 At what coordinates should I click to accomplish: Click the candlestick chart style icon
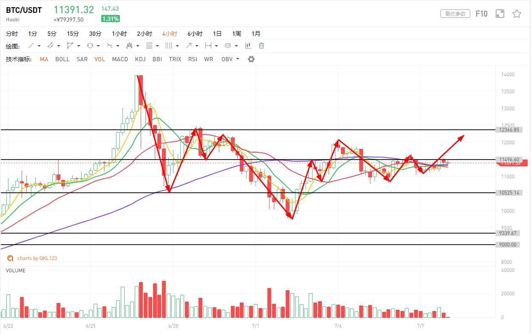tap(248, 46)
